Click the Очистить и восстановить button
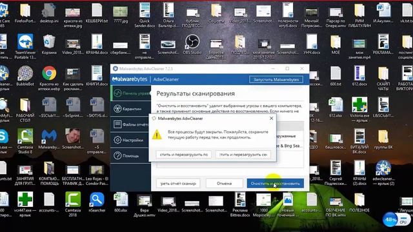Image resolution: width=413 pixels, height=232 pixels. click(276, 183)
